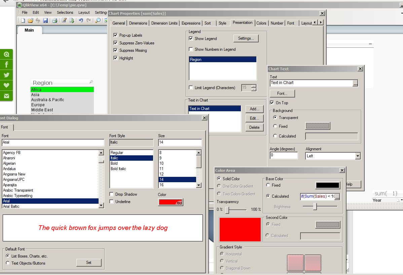Open the Colors tab

pos(261,23)
